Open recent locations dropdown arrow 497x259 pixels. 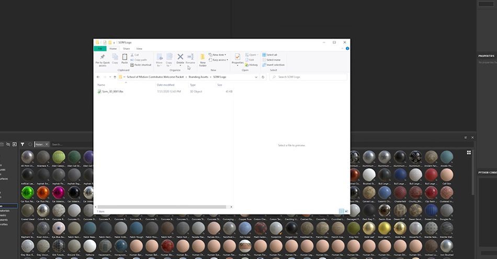tap(110, 77)
